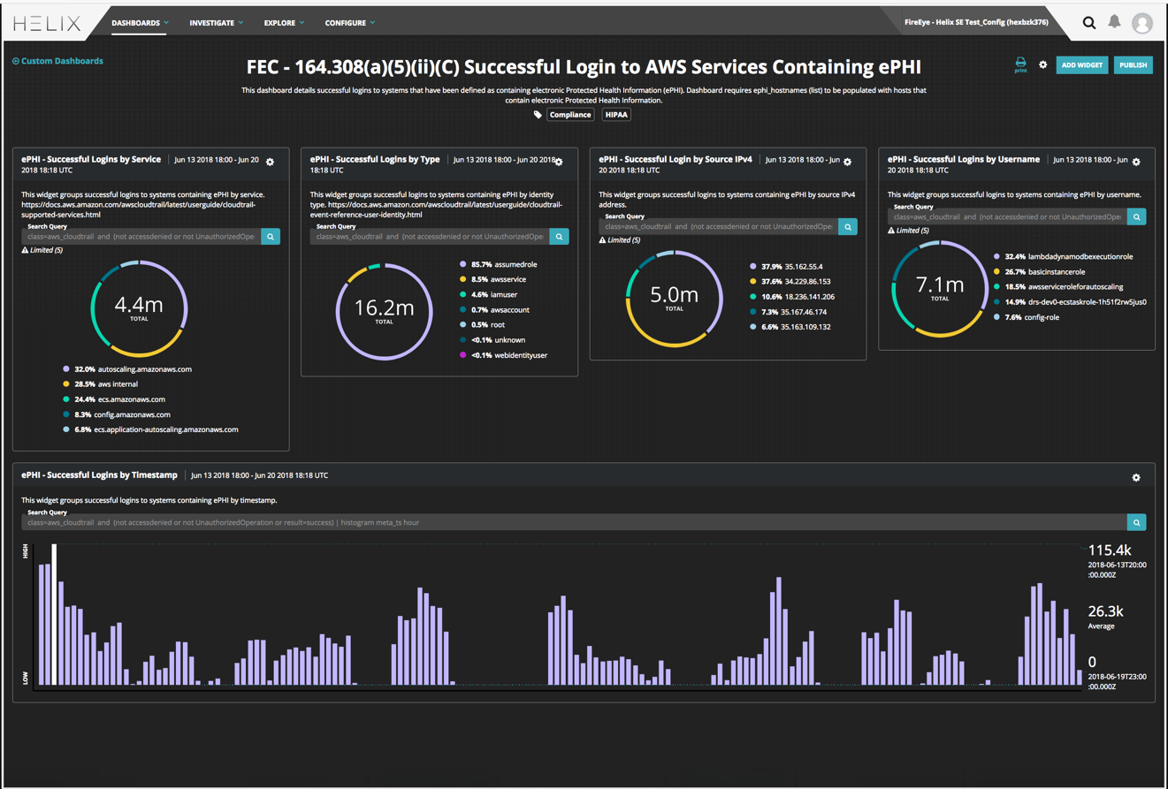Select the Compliance tag
This screenshot has height=789, width=1168.
570,115
